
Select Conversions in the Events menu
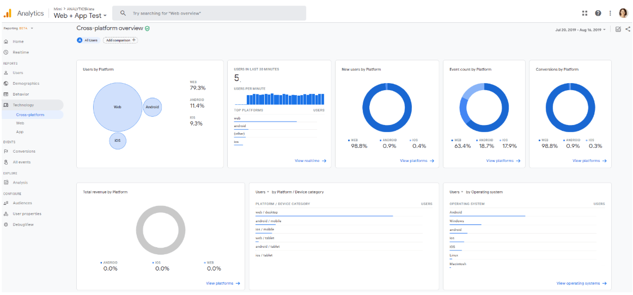click(x=24, y=151)
